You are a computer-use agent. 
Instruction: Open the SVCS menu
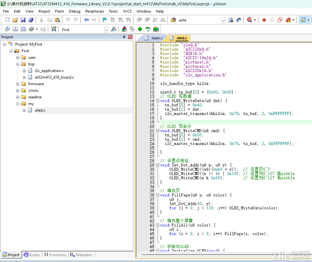127,11
